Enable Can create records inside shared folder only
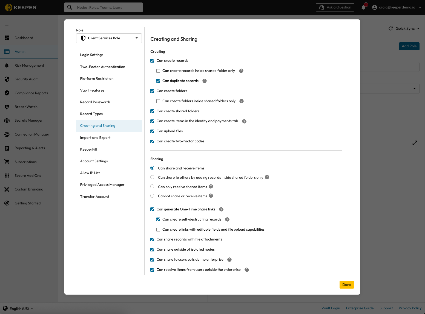Screen dimensions: 425x314 point(158,71)
